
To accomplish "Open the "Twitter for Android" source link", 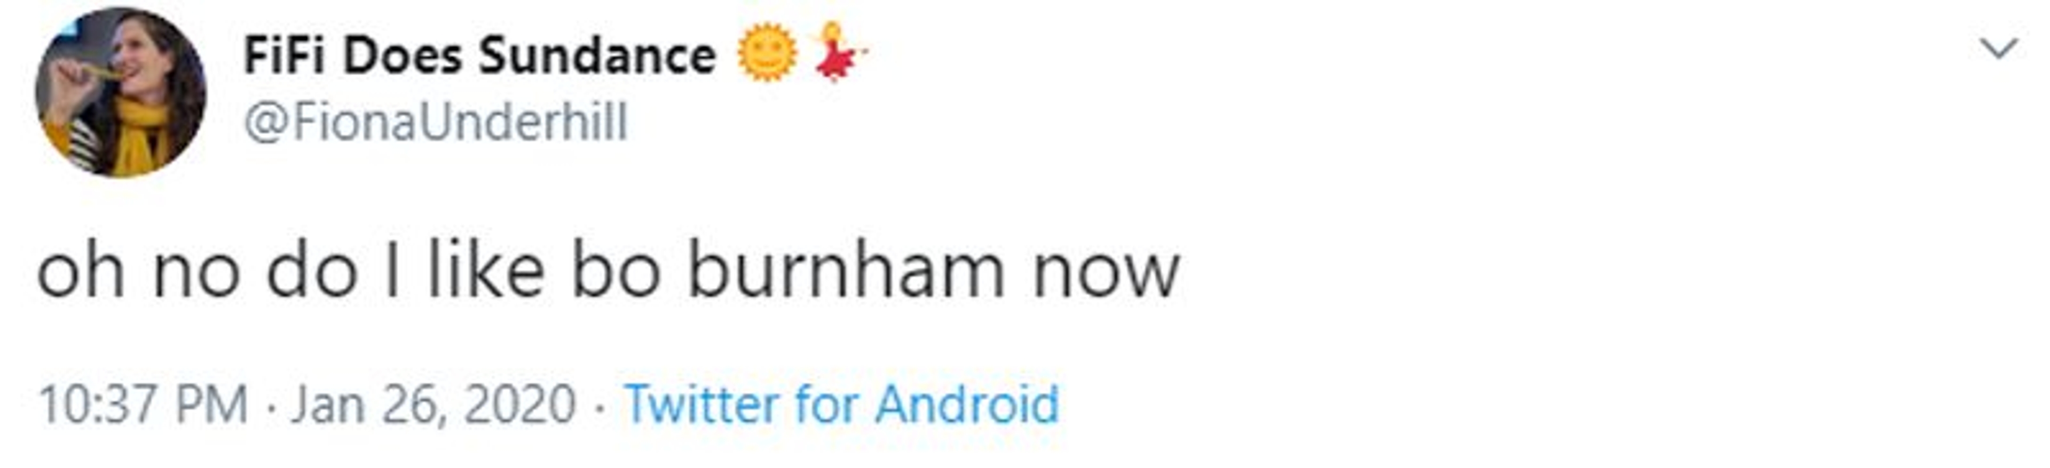I will [841, 404].
